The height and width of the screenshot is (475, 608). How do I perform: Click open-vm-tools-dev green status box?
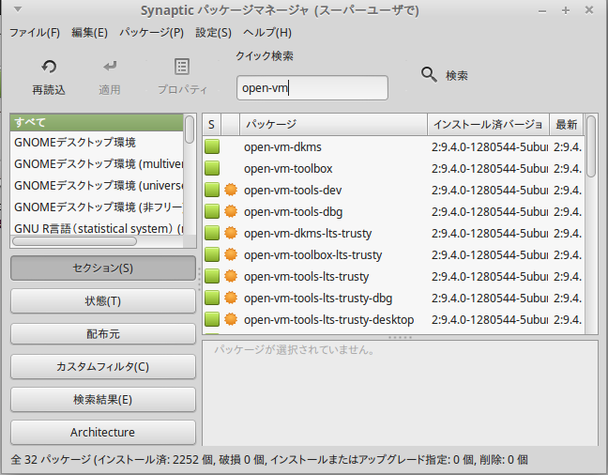212,191
